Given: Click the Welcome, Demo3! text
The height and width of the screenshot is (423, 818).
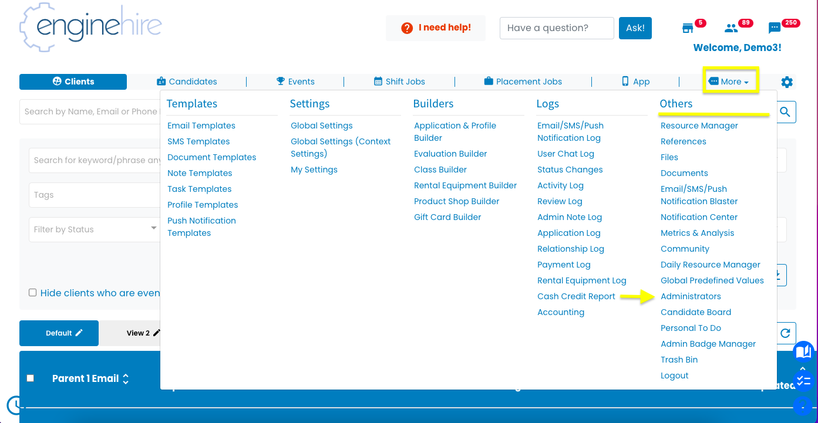Looking at the screenshot, I should click(x=737, y=48).
